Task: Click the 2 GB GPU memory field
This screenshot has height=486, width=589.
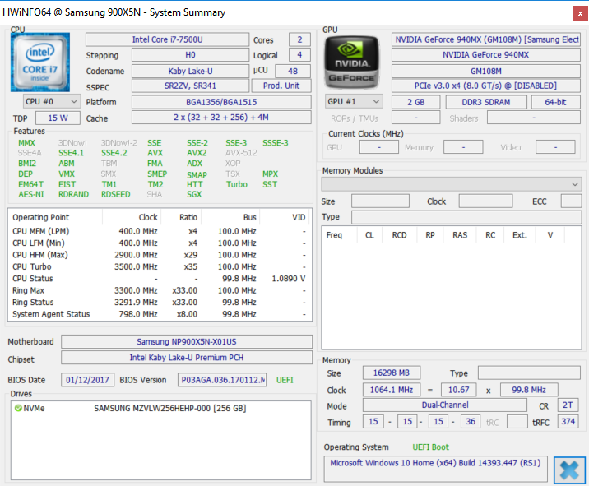Action: [415, 102]
